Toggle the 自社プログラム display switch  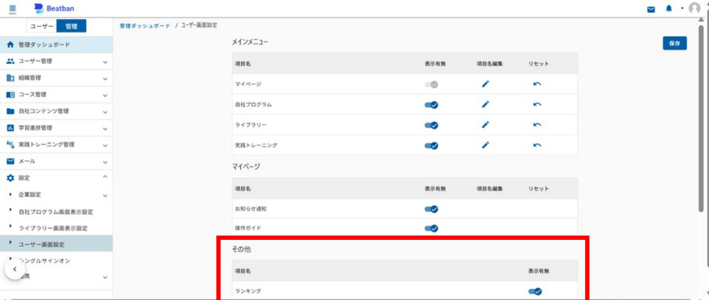431,105
